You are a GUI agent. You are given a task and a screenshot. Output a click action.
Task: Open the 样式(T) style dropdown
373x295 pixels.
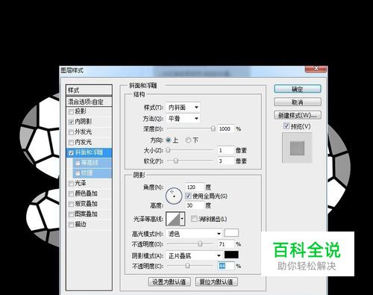click(183, 108)
